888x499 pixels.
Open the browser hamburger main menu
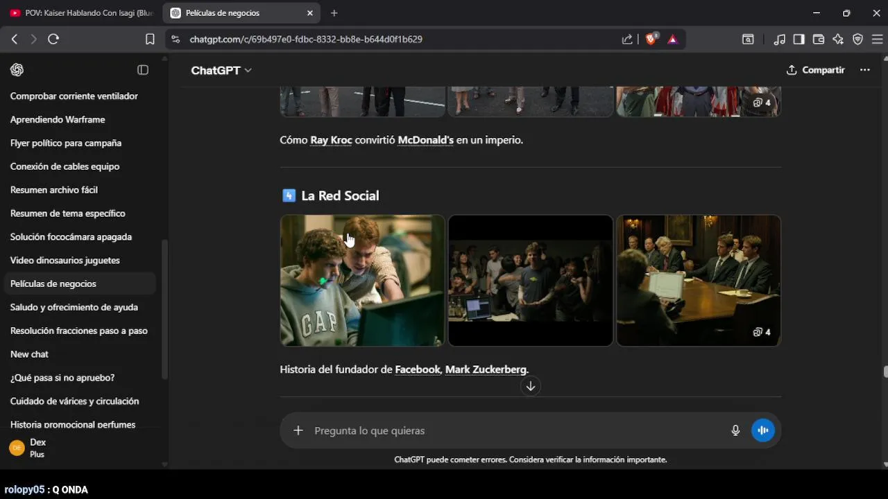pos(877,40)
